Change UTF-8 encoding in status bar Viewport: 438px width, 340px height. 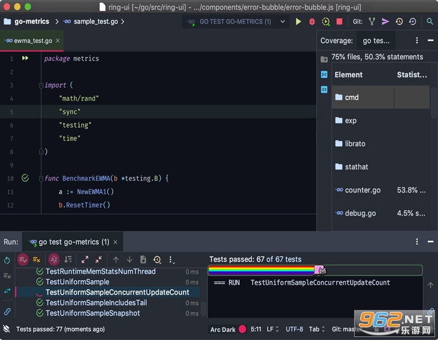[294, 329]
